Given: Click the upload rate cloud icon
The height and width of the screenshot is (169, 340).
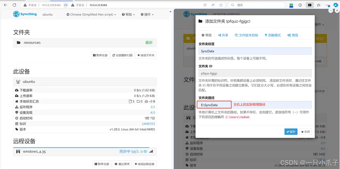Looking at the screenshot, I should 17,96.
